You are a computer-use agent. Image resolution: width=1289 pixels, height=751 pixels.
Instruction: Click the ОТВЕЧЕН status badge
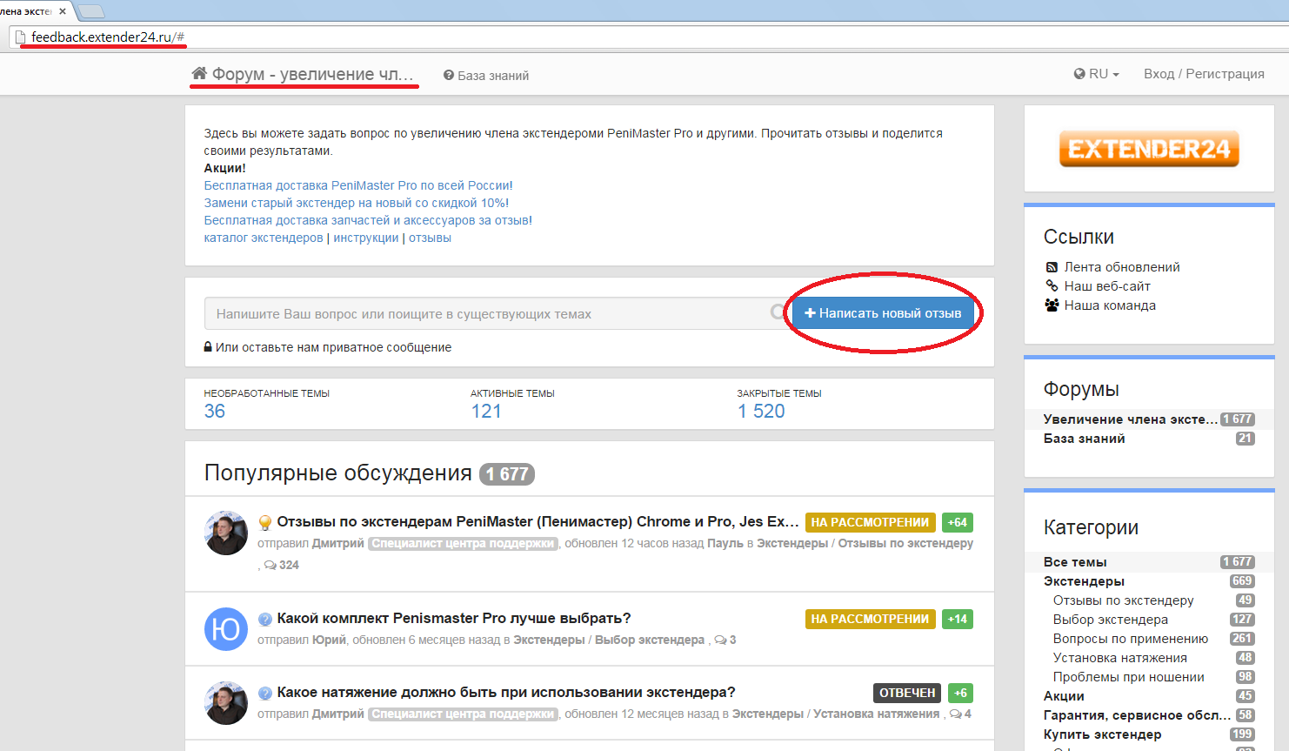[x=907, y=693]
